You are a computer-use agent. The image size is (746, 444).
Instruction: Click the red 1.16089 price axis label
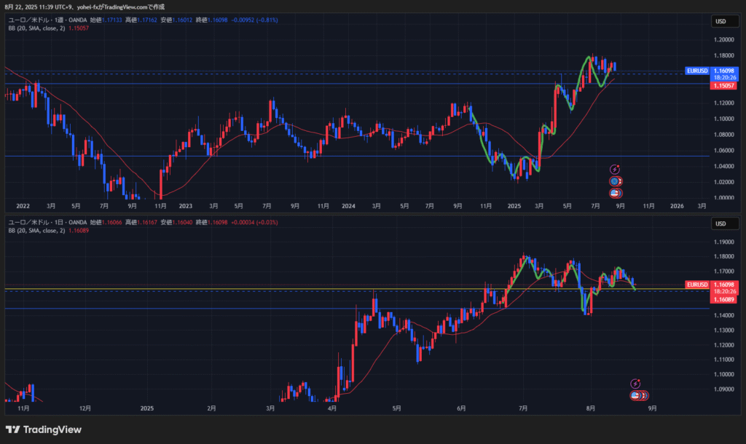724,299
